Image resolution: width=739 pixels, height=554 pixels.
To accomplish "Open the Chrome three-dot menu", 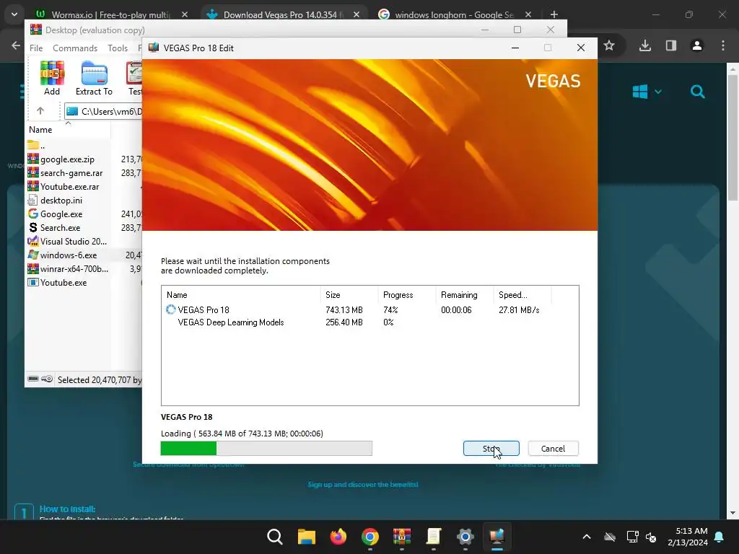I will point(723,45).
